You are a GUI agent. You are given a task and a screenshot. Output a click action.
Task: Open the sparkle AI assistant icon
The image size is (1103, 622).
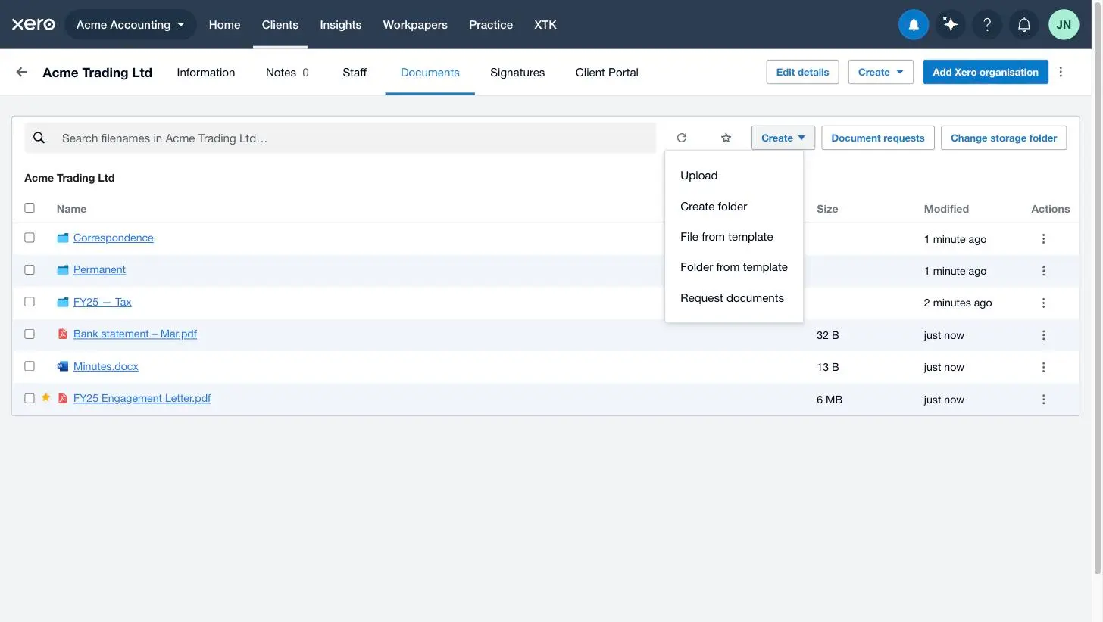[950, 24]
